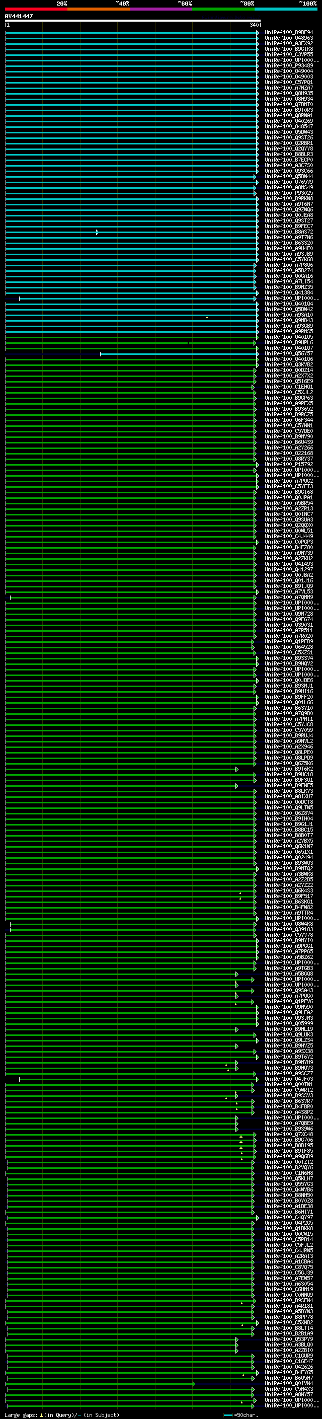Select label UniRef100_B8AS72
The image size is (322, 1419).
pyautogui.click(x=289, y=232)
